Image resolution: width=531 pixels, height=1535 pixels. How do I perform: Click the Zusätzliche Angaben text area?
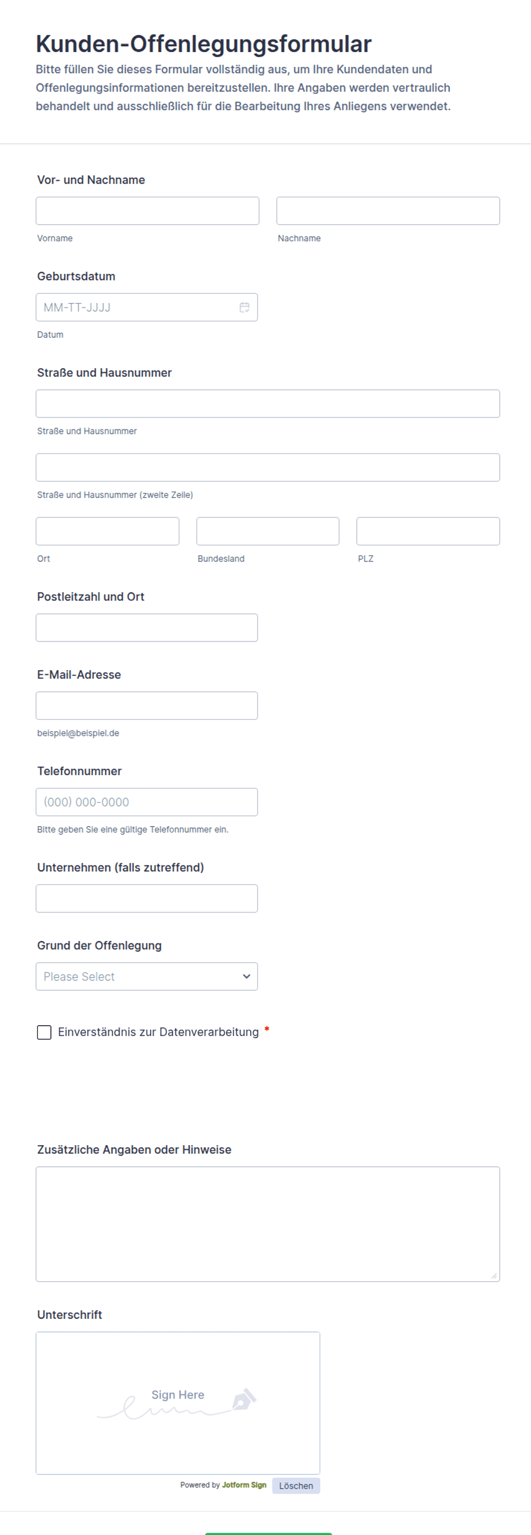pos(267,1224)
